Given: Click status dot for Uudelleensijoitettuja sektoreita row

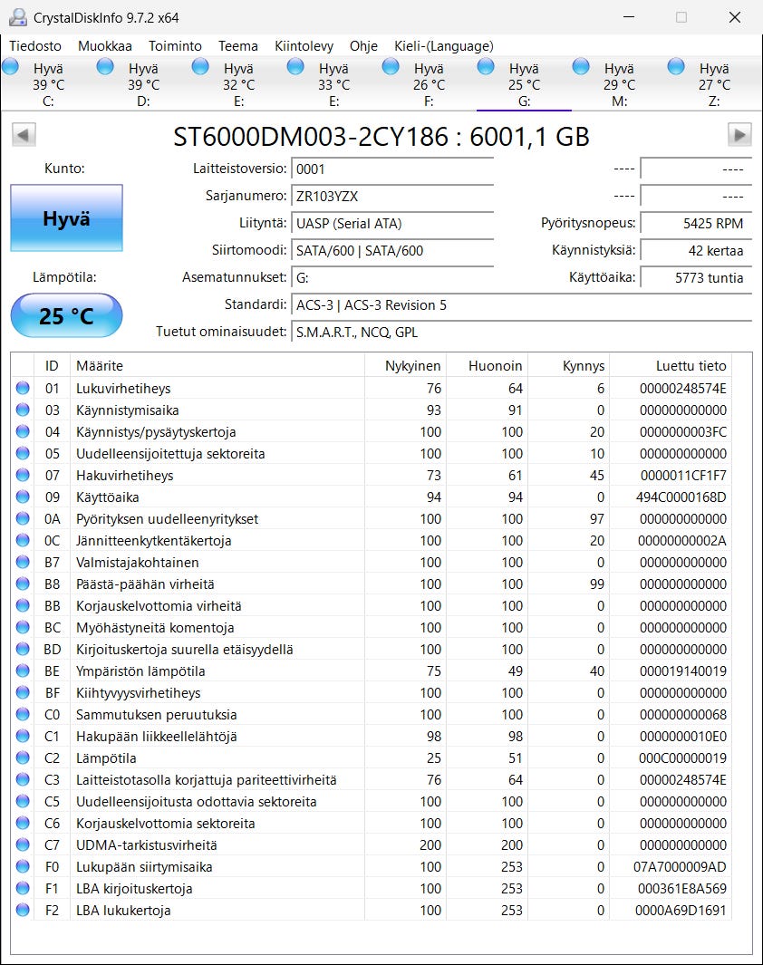Looking at the screenshot, I should pos(23,453).
